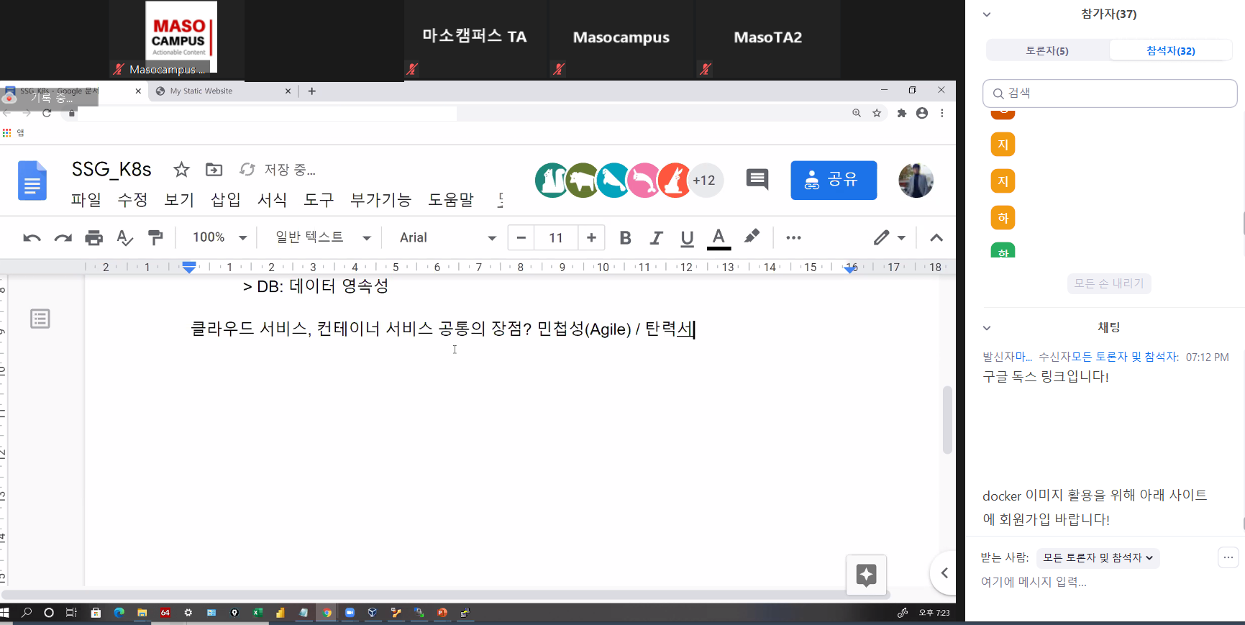The width and height of the screenshot is (1245, 625).
Task: Select the Paint format roller tool
Action: point(155,237)
